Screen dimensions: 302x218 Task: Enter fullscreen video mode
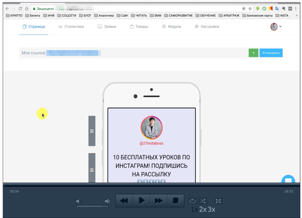click(x=218, y=201)
